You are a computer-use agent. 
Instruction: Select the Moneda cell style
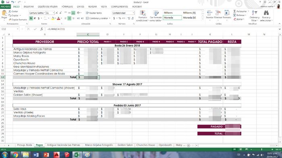[x=172, y=18]
